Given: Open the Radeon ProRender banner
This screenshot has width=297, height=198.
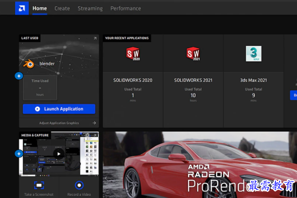Looking at the screenshot, I should 200,165.
